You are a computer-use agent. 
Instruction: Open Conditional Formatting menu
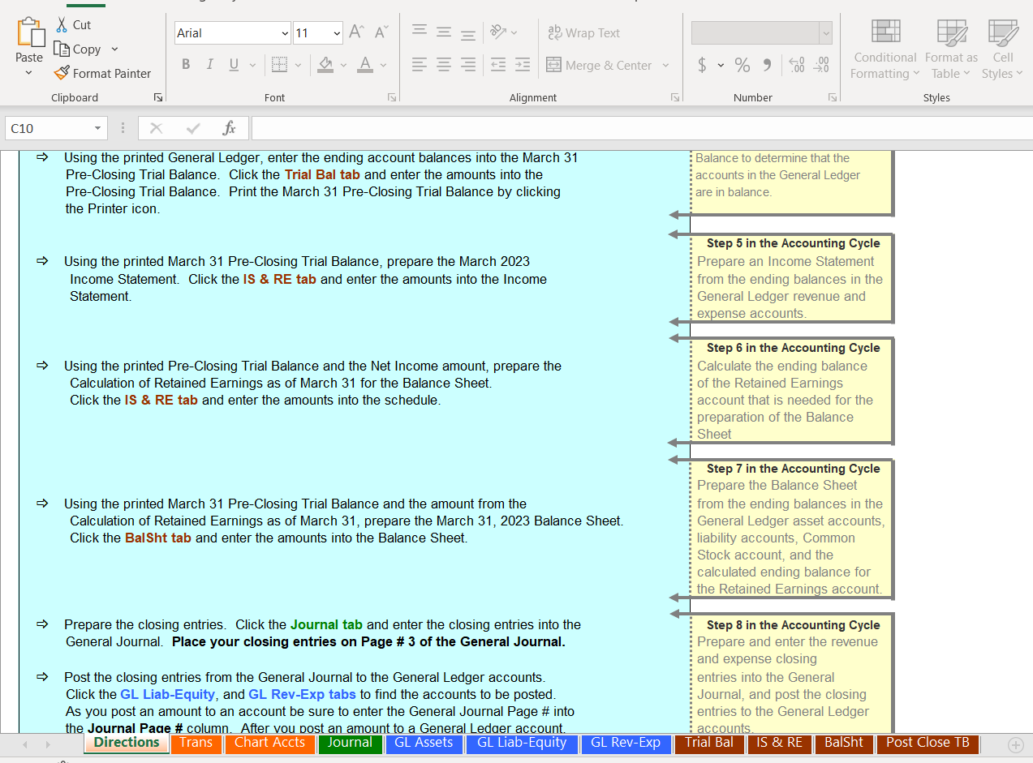(x=885, y=49)
